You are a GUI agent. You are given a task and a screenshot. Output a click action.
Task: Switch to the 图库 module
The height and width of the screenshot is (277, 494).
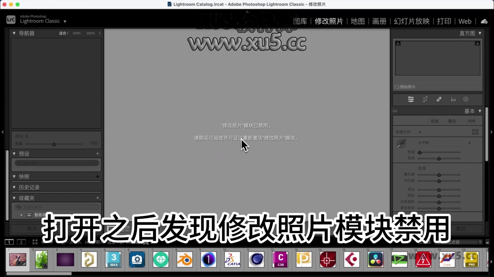(x=301, y=21)
